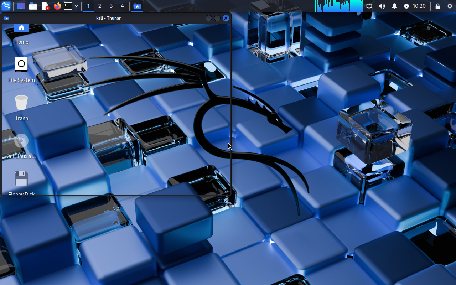The height and width of the screenshot is (285, 456).
Task: Switch to workspace 2
Action: [x=100, y=6]
